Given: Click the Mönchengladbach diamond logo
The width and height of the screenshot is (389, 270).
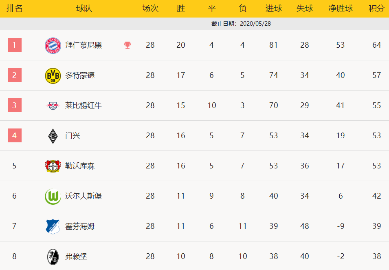Looking at the screenshot, I should point(53,136).
